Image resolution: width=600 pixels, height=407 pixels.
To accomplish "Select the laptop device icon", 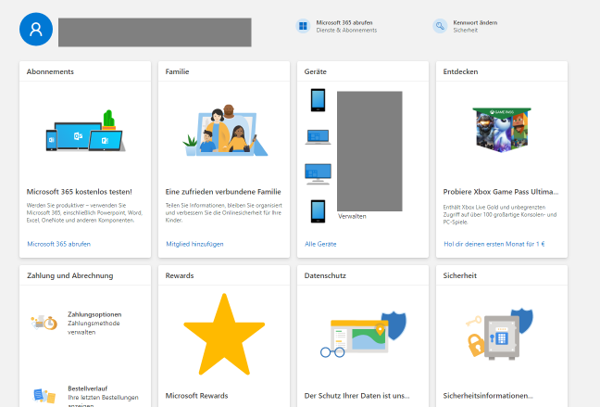I will pos(318,137).
